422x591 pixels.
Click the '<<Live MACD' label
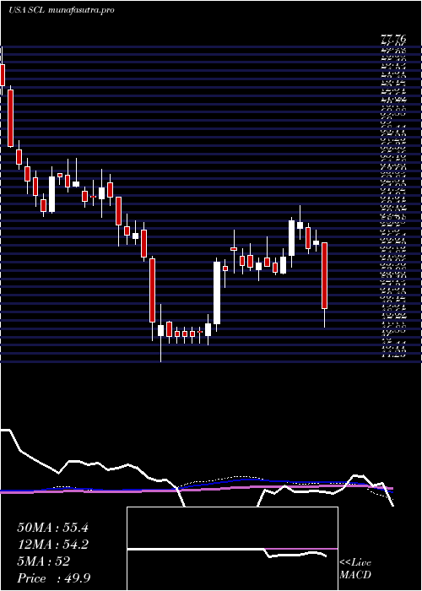355,569
